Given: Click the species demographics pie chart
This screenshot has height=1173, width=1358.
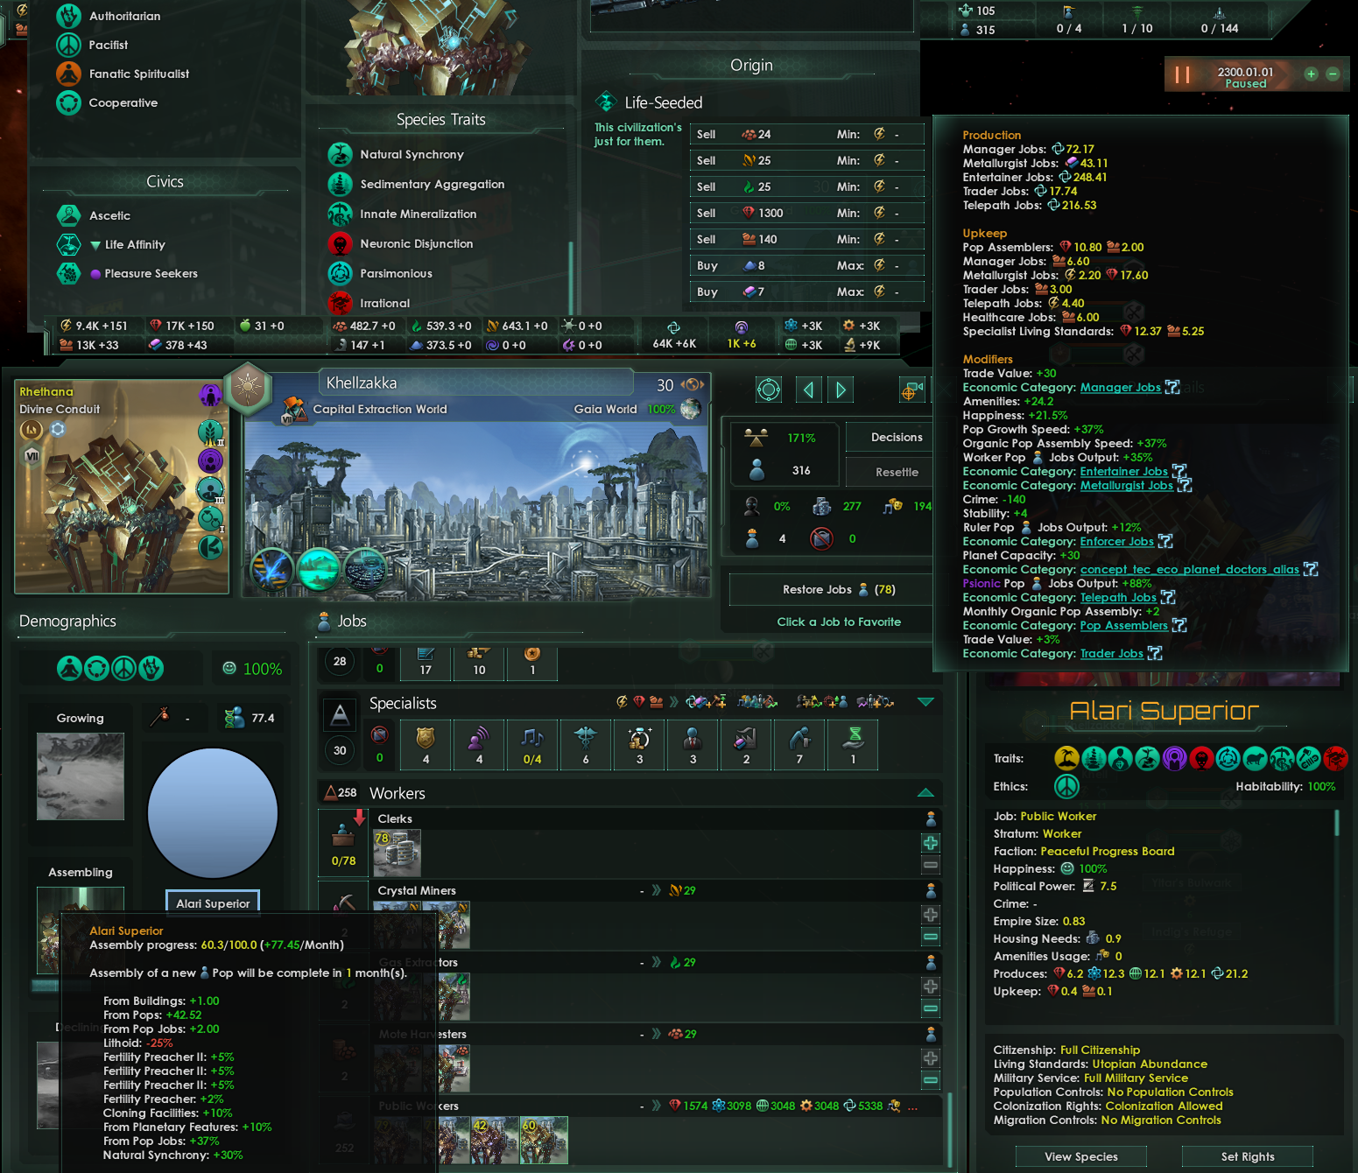Looking at the screenshot, I should 213,813.
